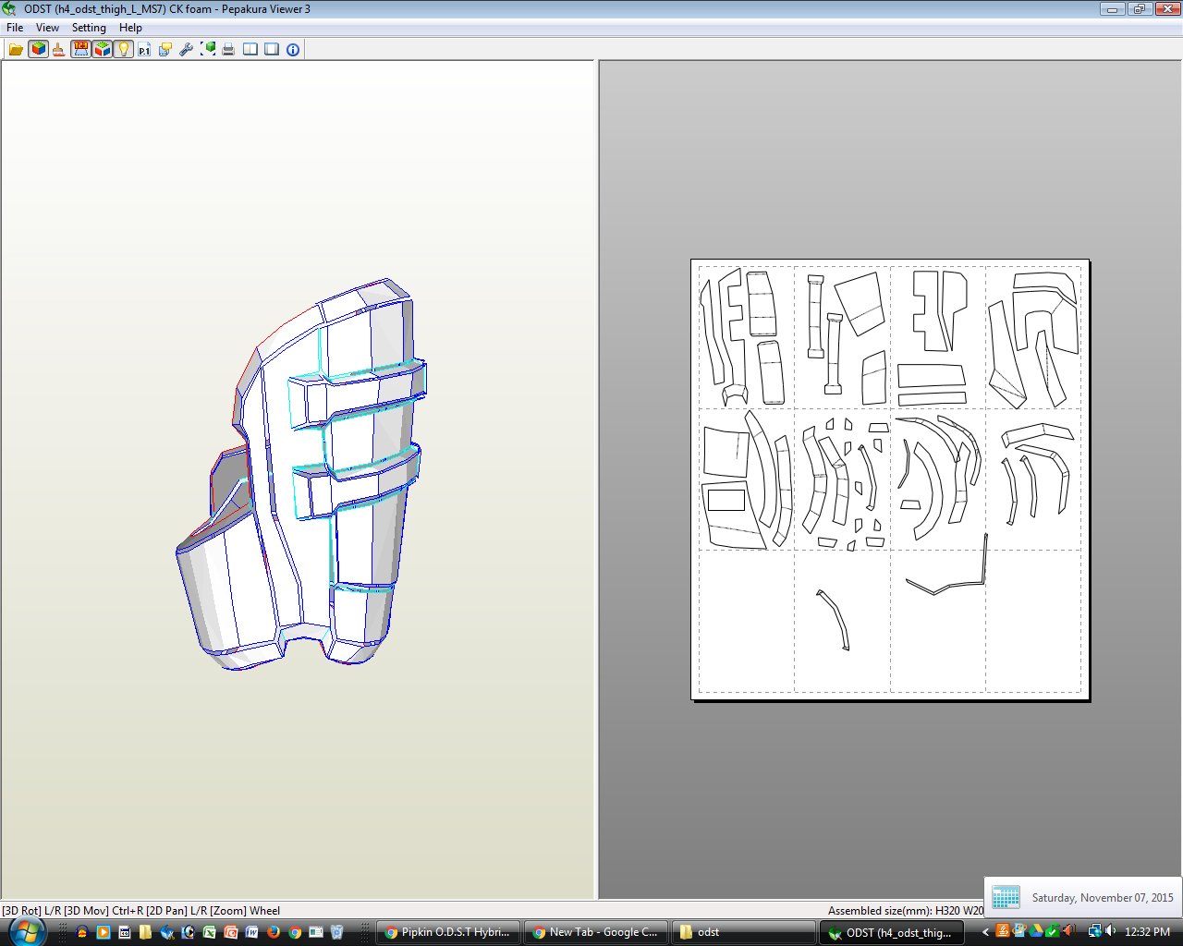The width and height of the screenshot is (1183, 946).
Task: Open the yellow folder quick launch icon
Action: click(x=145, y=932)
